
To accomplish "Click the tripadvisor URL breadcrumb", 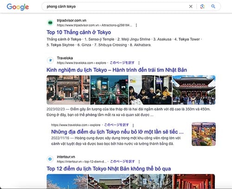I will 94,25.
